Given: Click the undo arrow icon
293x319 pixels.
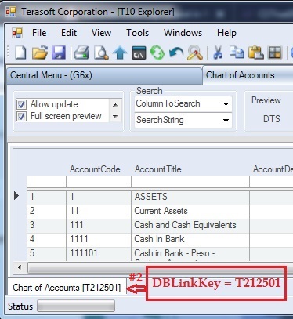Looking at the screenshot, I should pos(176,53).
